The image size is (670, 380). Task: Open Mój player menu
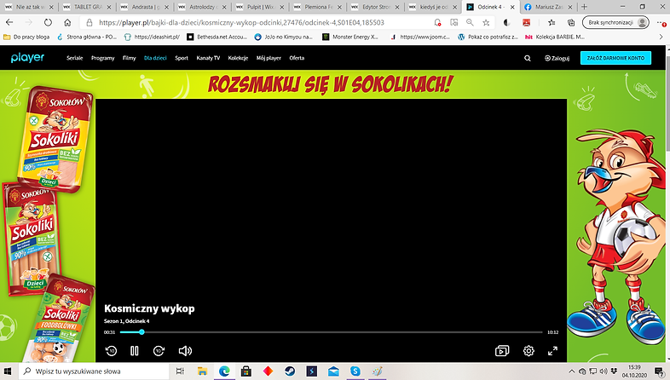[x=269, y=58]
